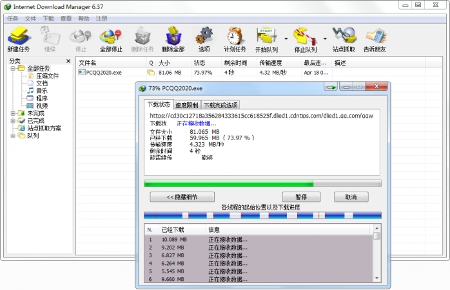Select thread 1 row with 10.089 MB

pyautogui.click(x=259, y=240)
